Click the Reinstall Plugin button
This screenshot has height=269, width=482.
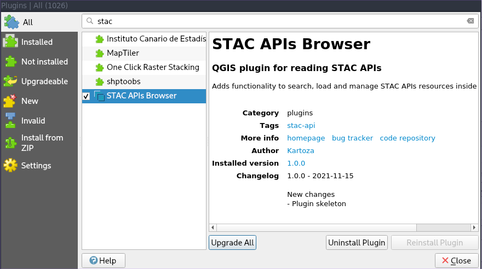coord(435,243)
